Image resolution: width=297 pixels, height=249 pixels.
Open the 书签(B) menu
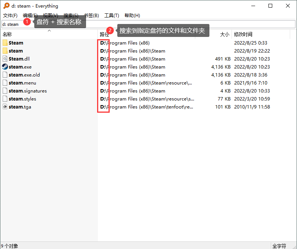pyautogui.click(x=91, y=16)
